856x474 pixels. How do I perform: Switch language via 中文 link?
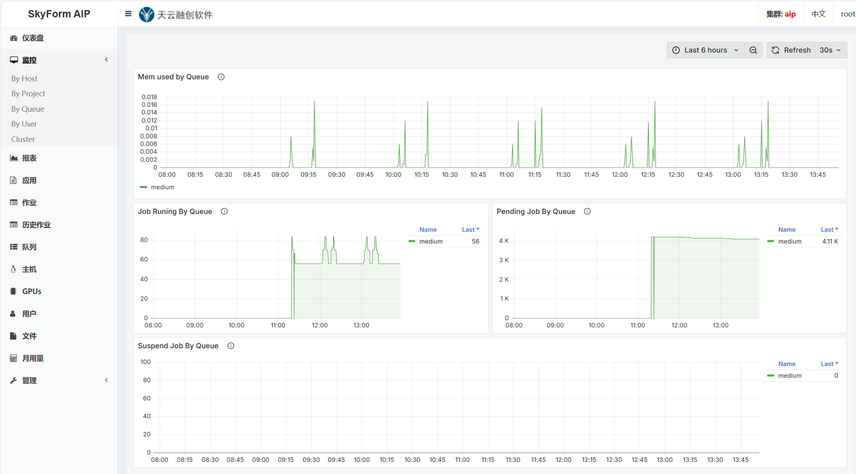coord(818,14)
